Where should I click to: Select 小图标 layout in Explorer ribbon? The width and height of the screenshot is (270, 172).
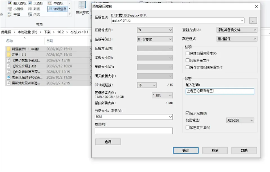(15, 9)
